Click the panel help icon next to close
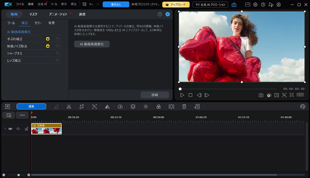The height and width of the screenshot is (178, 310). tap(160, 14)
